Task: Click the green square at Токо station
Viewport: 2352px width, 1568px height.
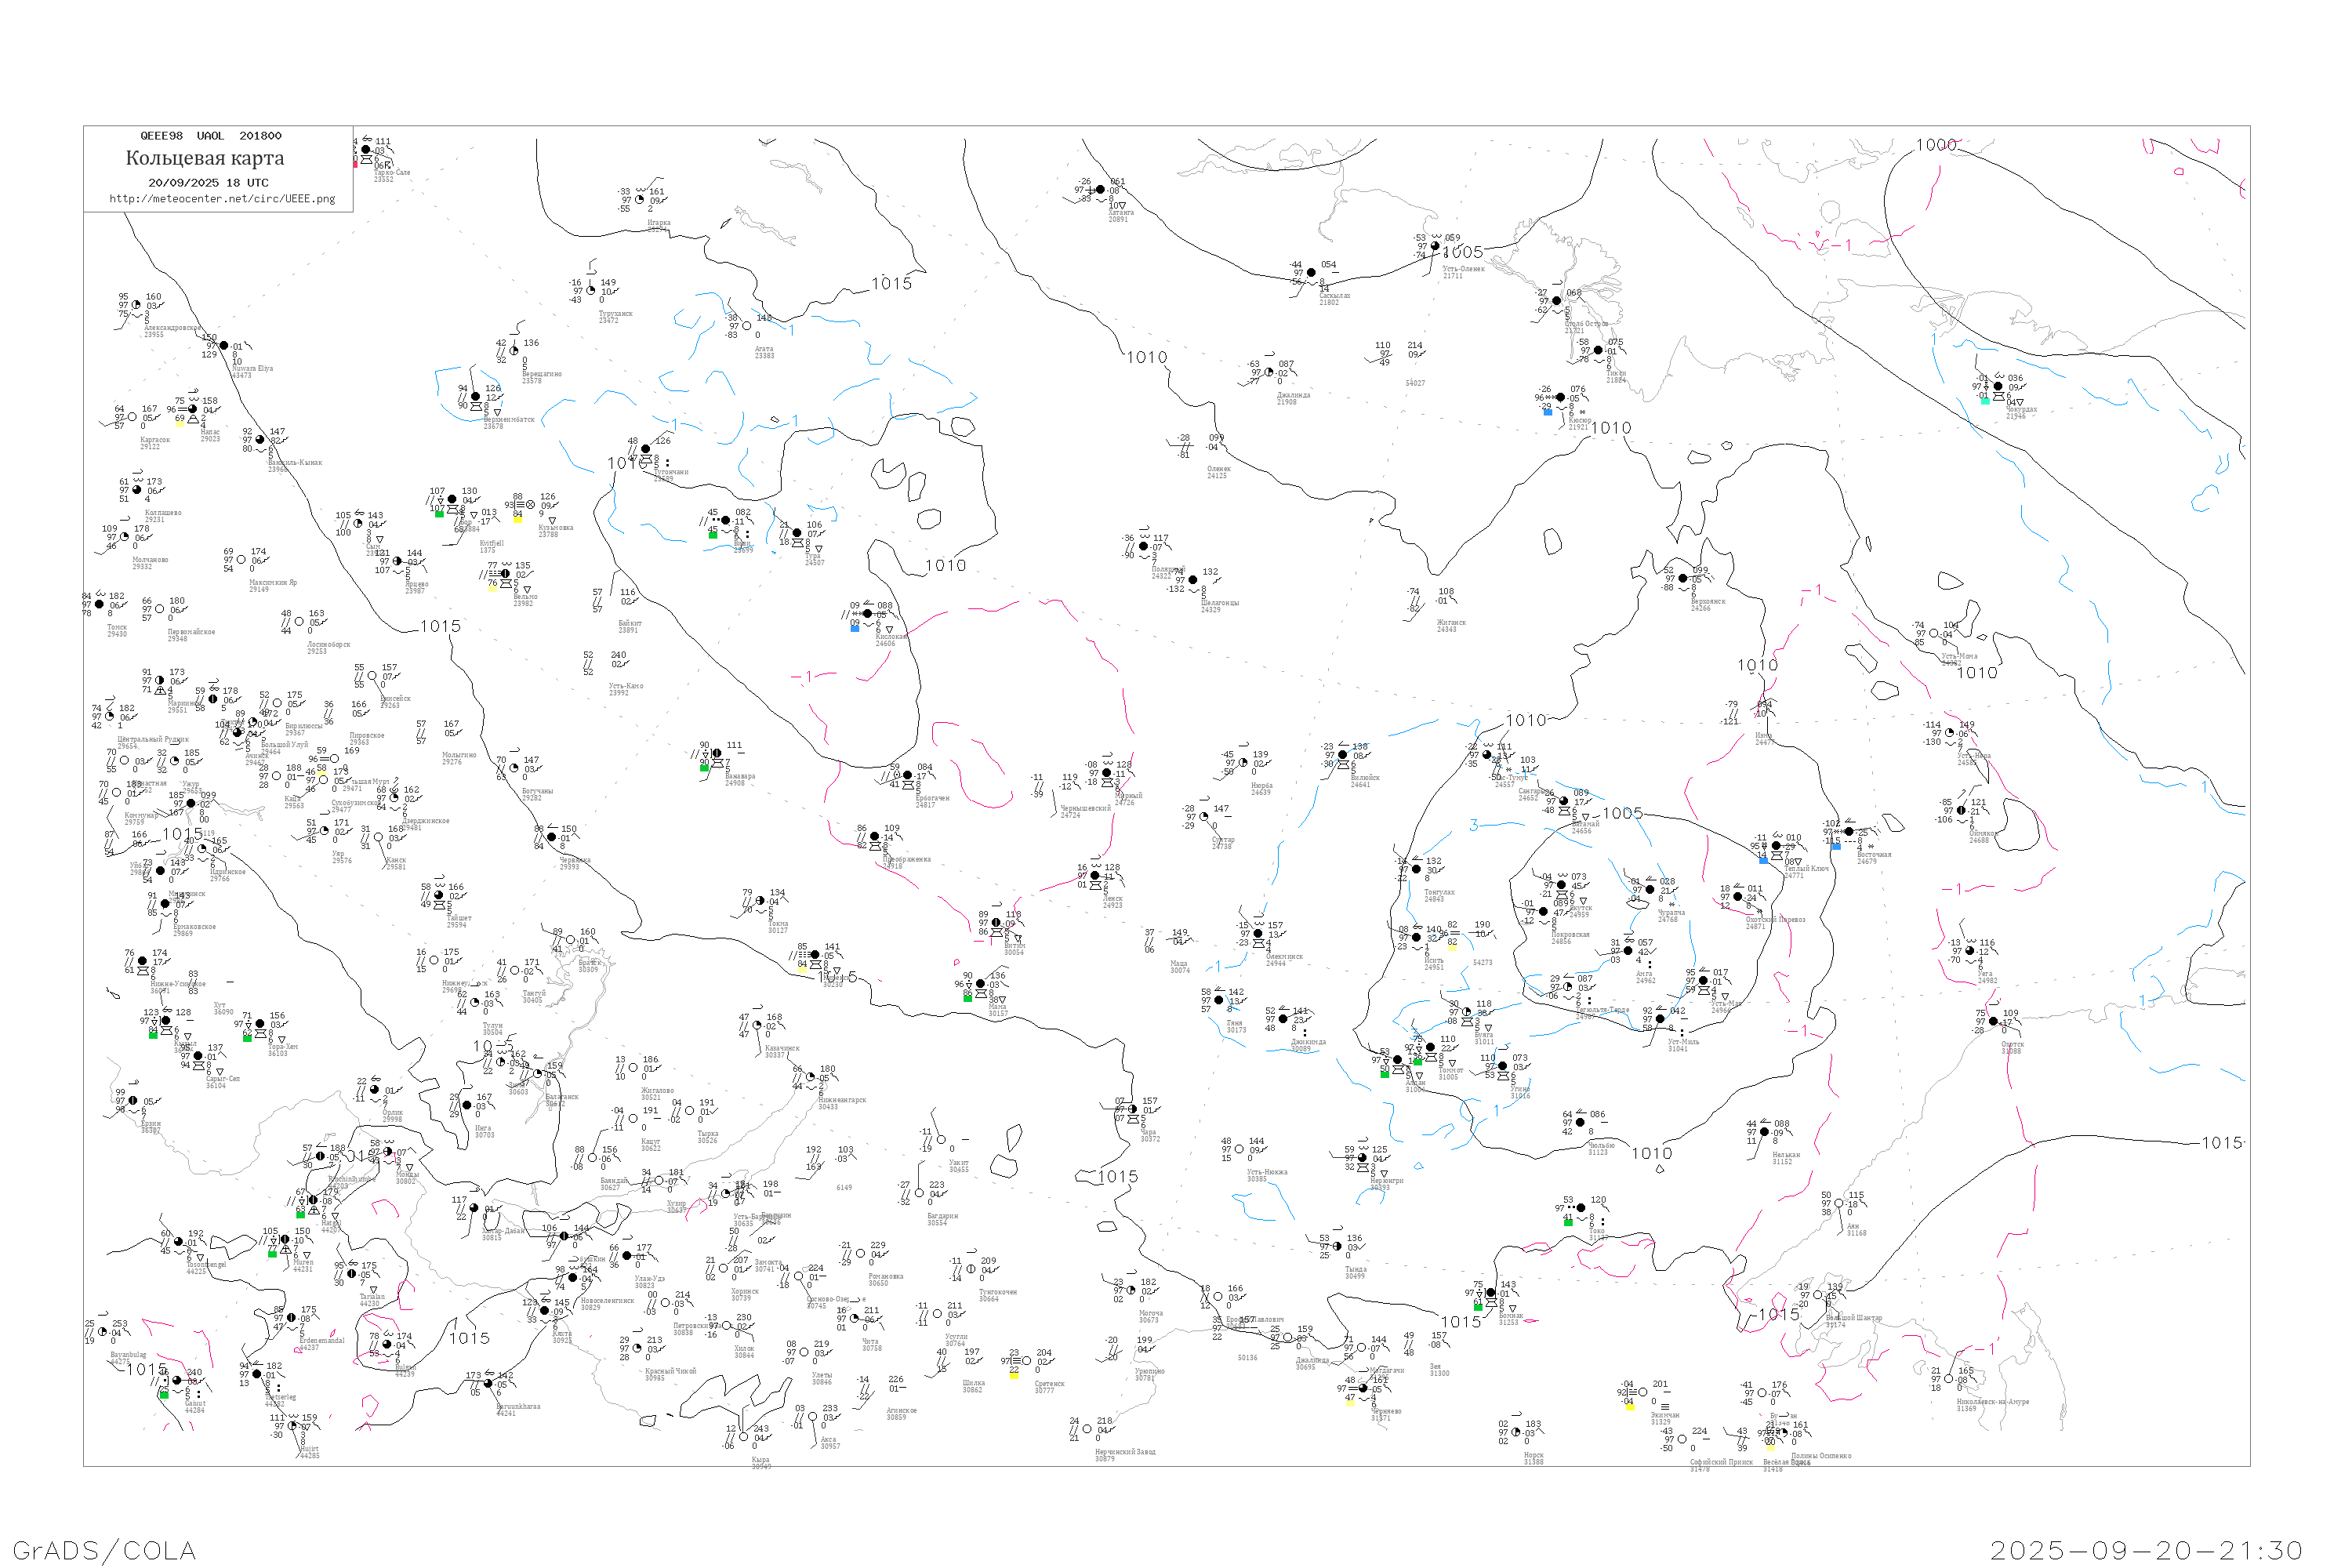Action: pos(1568,1222)
